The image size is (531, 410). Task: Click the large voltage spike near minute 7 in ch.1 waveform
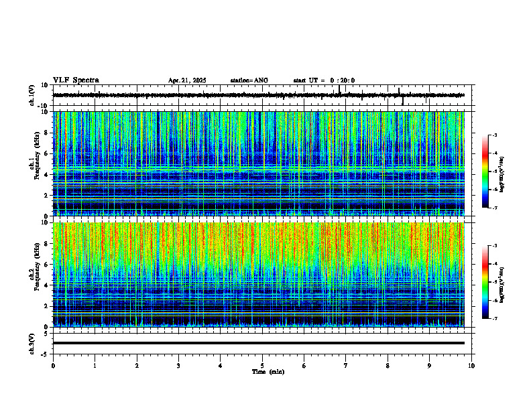tap(339, 89)
